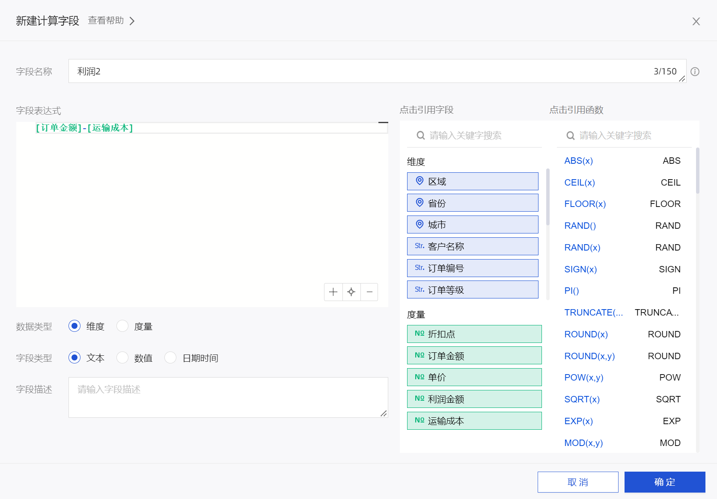
Task: Click the search icon in field search box
Action: coord(421,136)
